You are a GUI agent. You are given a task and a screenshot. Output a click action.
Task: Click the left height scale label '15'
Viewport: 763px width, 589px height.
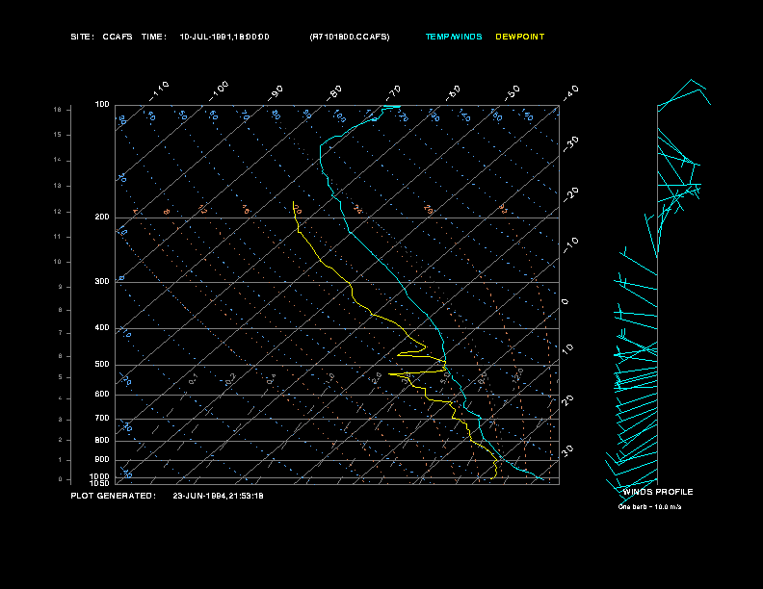point(58,135)
